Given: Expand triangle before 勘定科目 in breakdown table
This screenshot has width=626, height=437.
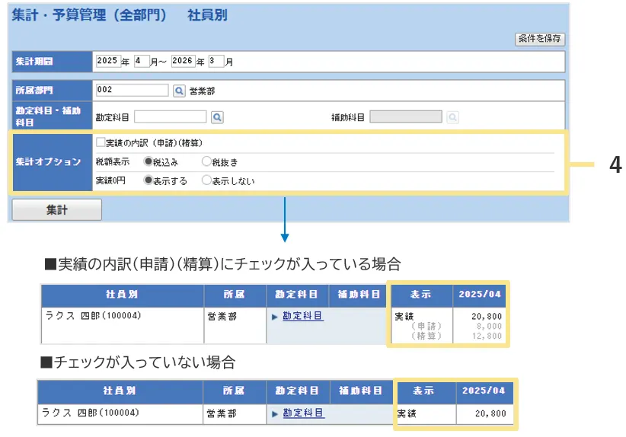Looking at the screenshot, I should pyautogui.click(x=275, y=317).
